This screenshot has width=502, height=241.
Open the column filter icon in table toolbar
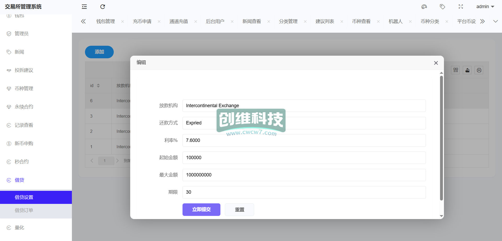point(455,70)
